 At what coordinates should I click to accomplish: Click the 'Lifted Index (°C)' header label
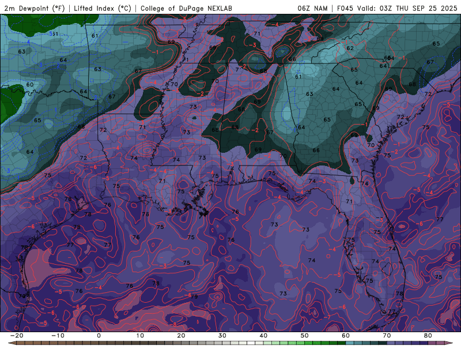(103, 8)
